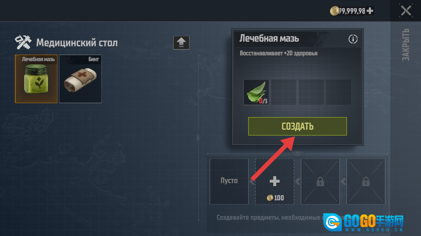Click the last locked queue slot
The width and height of the screenshot is (421, 236).
366,181
